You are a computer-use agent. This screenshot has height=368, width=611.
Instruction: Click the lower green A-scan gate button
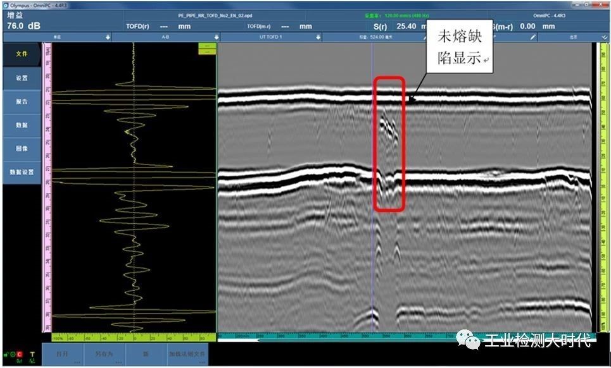click(207, 52)
